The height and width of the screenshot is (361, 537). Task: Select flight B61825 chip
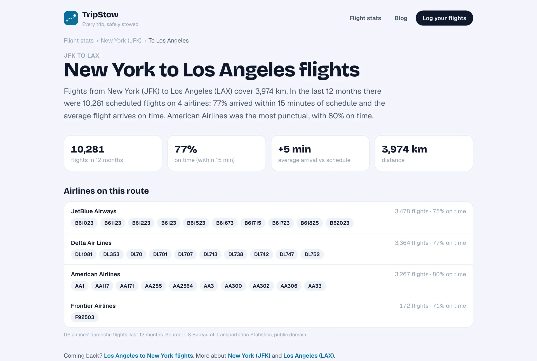[310, 223]
